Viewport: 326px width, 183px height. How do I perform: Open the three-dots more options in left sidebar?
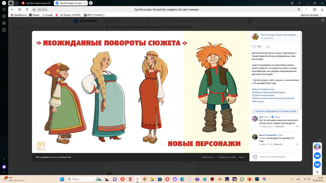tap(4, 172)
